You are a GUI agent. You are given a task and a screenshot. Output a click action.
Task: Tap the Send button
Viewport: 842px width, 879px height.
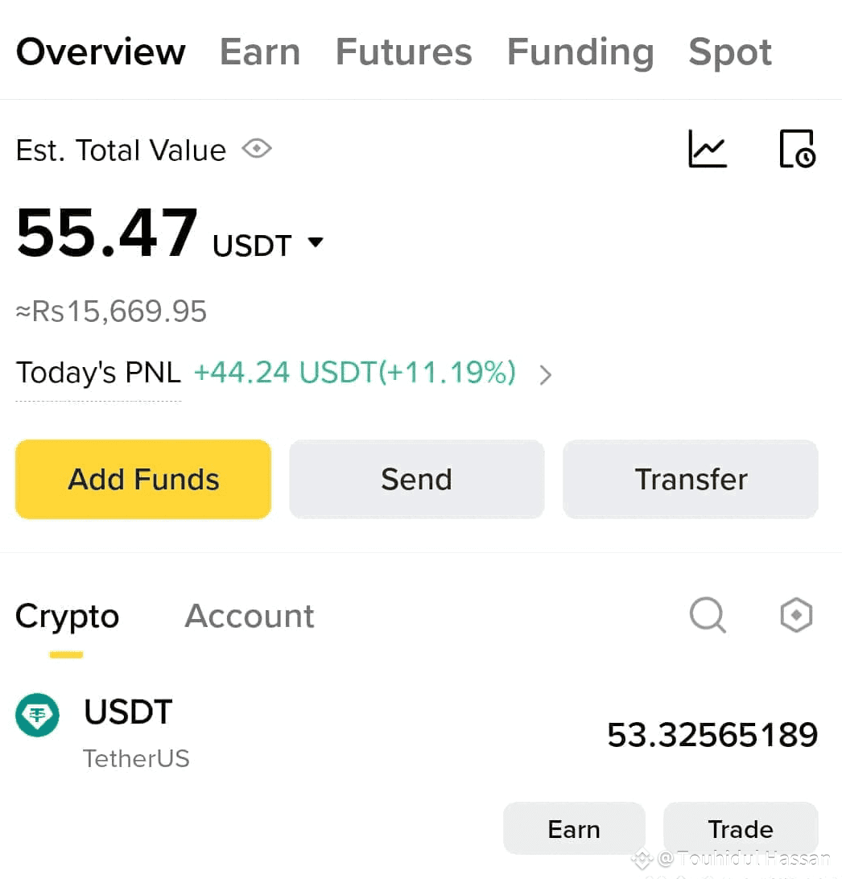pyautogui.click(x=416, y=479)
